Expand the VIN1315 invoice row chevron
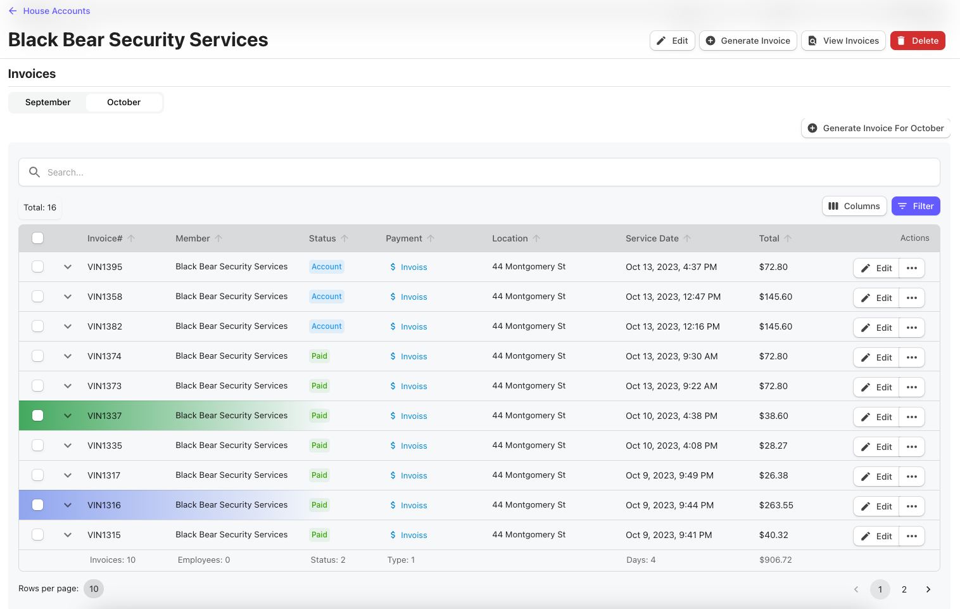 click(x=68, y=534)
